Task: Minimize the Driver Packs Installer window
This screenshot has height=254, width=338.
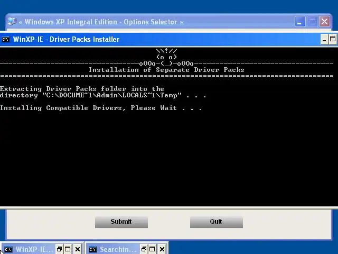Action: 324,39
